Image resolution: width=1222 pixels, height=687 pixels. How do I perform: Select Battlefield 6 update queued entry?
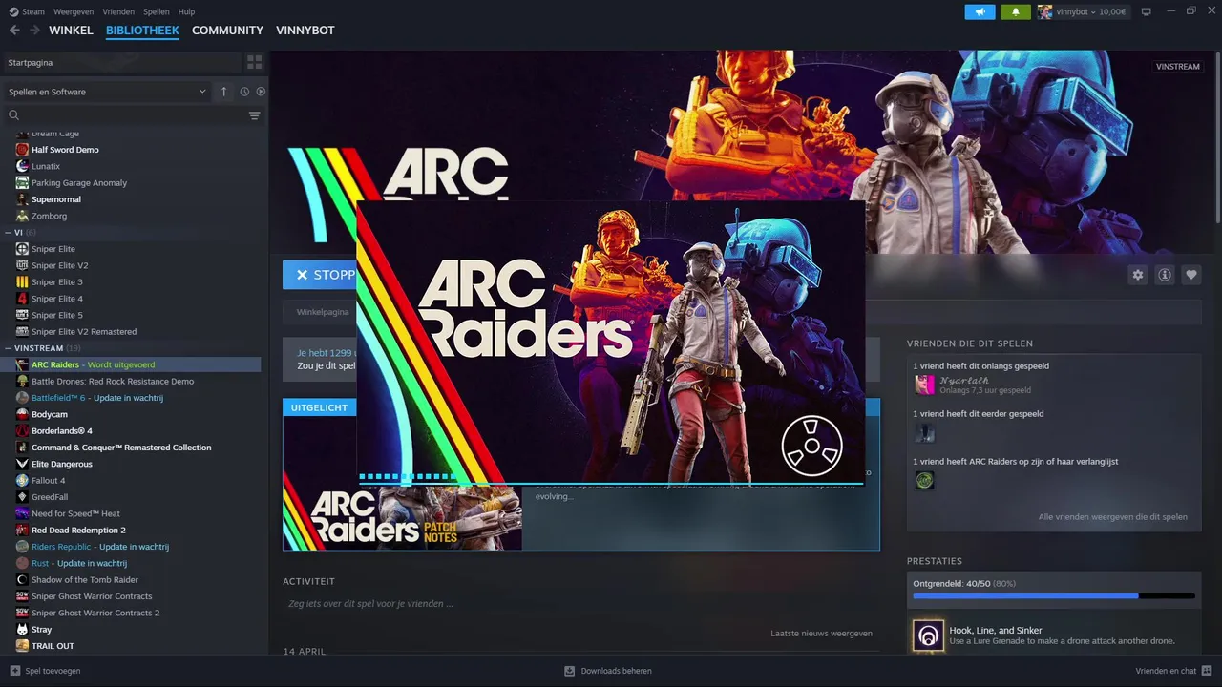pyautogui.click(x=97, y=398)
